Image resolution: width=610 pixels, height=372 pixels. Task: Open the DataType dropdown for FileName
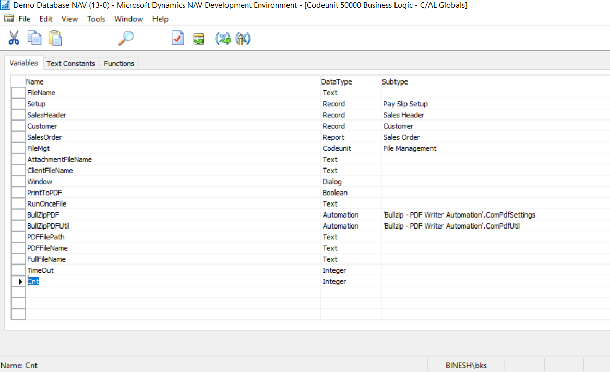point(350,92)
